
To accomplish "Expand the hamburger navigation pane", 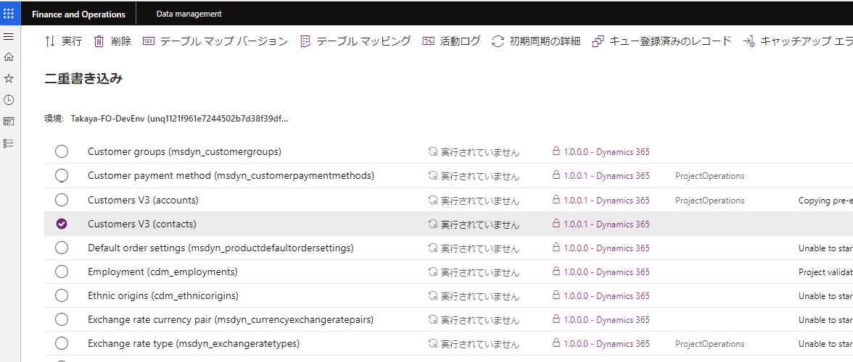I will coord(8,35).
